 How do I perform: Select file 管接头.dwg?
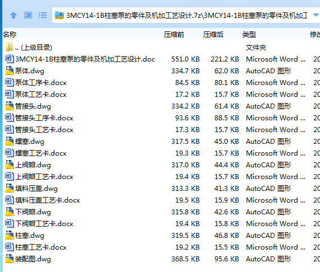(33, 106)
